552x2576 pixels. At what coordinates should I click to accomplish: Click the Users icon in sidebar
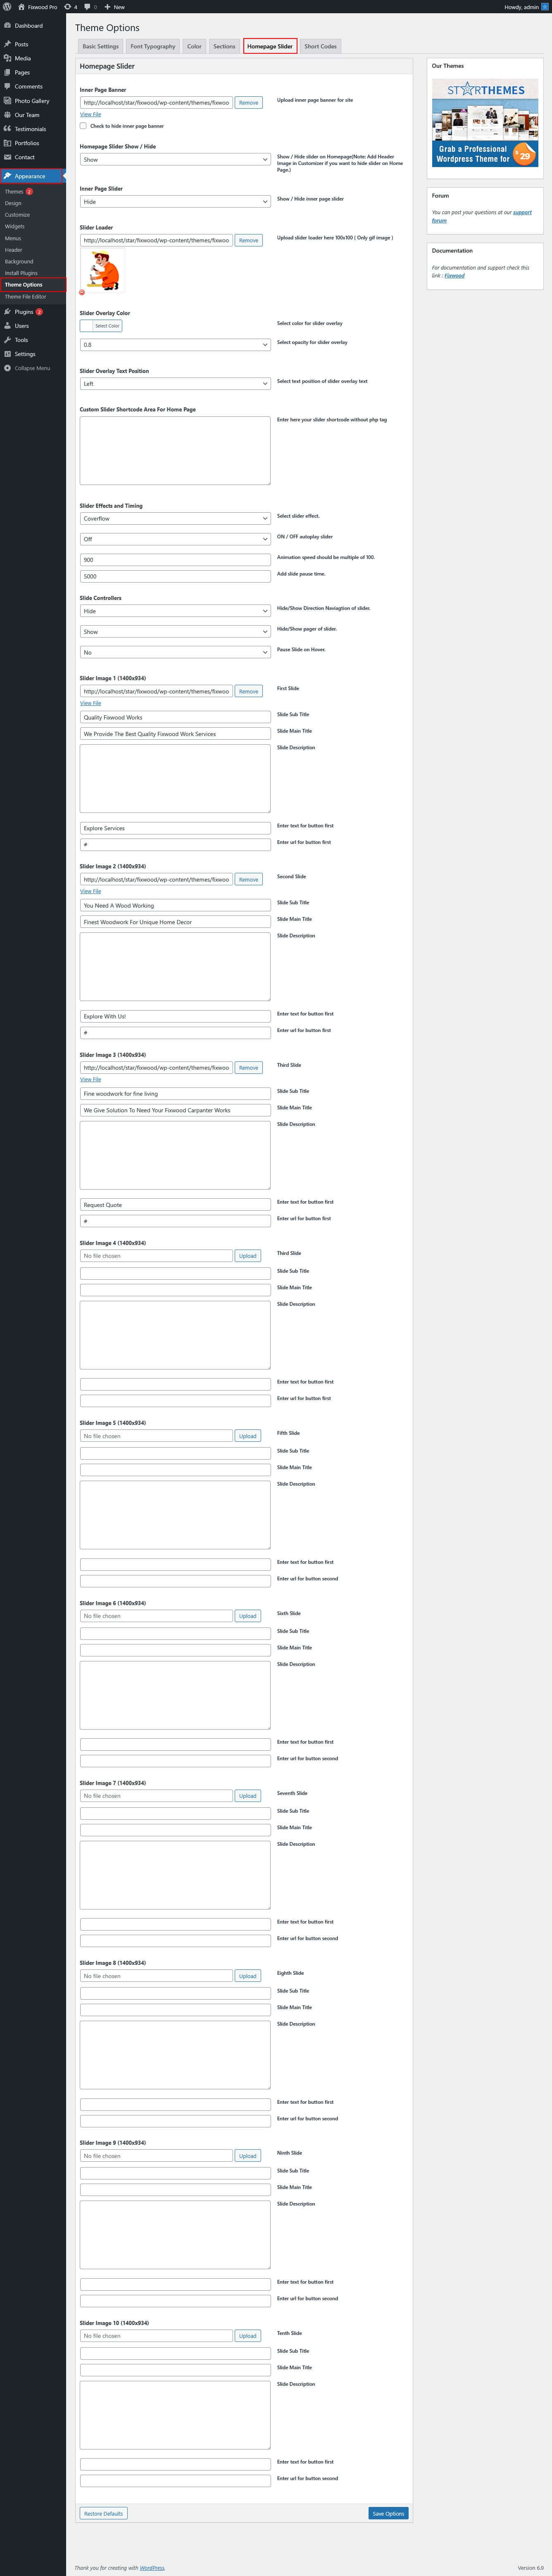(x=7, y=326)
